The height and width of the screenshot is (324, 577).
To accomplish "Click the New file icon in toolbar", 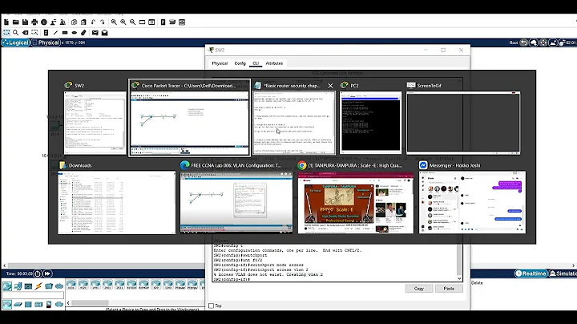I will click(x=6, y=22).
